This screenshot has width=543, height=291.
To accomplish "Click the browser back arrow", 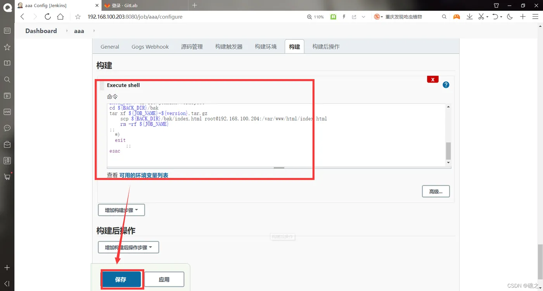I will point(22,17).
